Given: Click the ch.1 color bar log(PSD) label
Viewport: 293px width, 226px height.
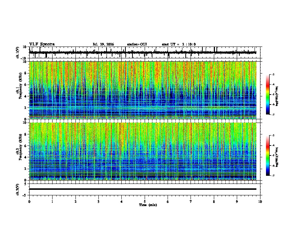Looking at the screenshot, I should coord(277,96).
